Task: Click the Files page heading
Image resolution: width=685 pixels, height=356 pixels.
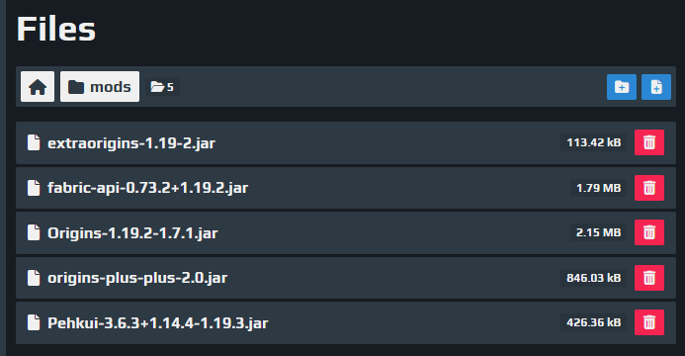Action: tap(56, 30)
